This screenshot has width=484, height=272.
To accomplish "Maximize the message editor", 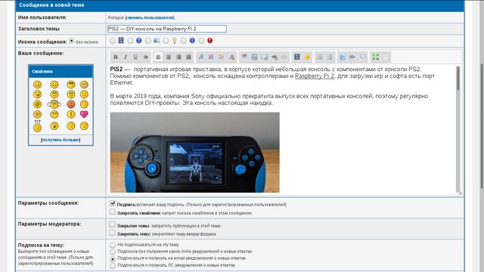I will click(375, 57).
